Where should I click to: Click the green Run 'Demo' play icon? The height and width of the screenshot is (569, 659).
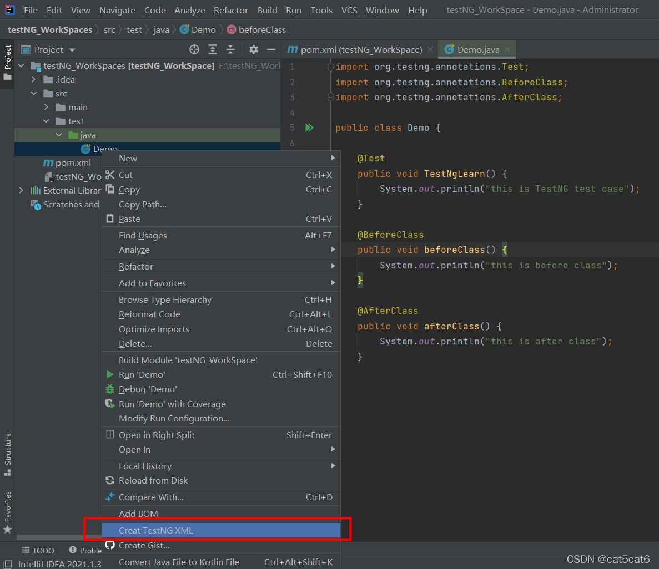click(x=110, y=374)
